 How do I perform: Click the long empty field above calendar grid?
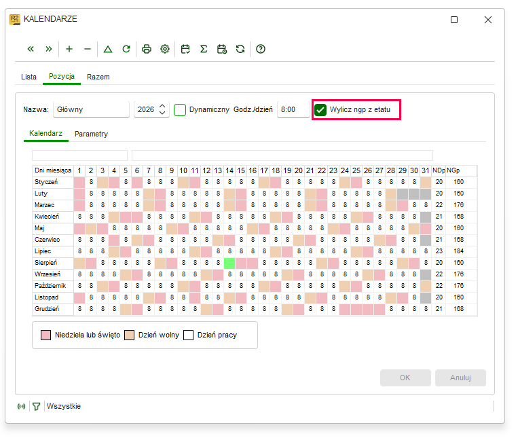click(x=282, y=155)
